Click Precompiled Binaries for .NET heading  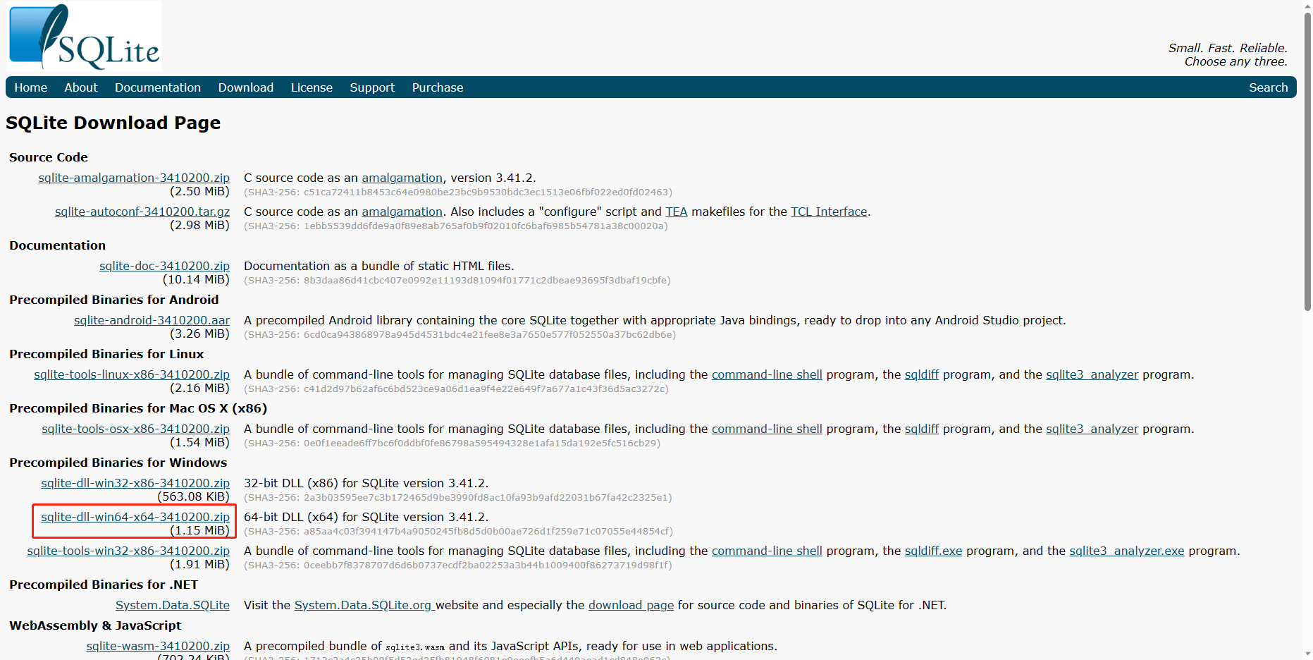[104, 585]
